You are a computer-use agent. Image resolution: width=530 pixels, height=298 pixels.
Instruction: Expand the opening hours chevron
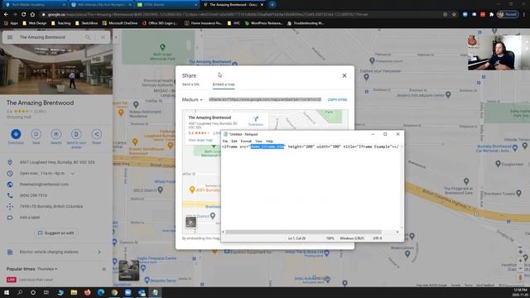tap(72, 174)
